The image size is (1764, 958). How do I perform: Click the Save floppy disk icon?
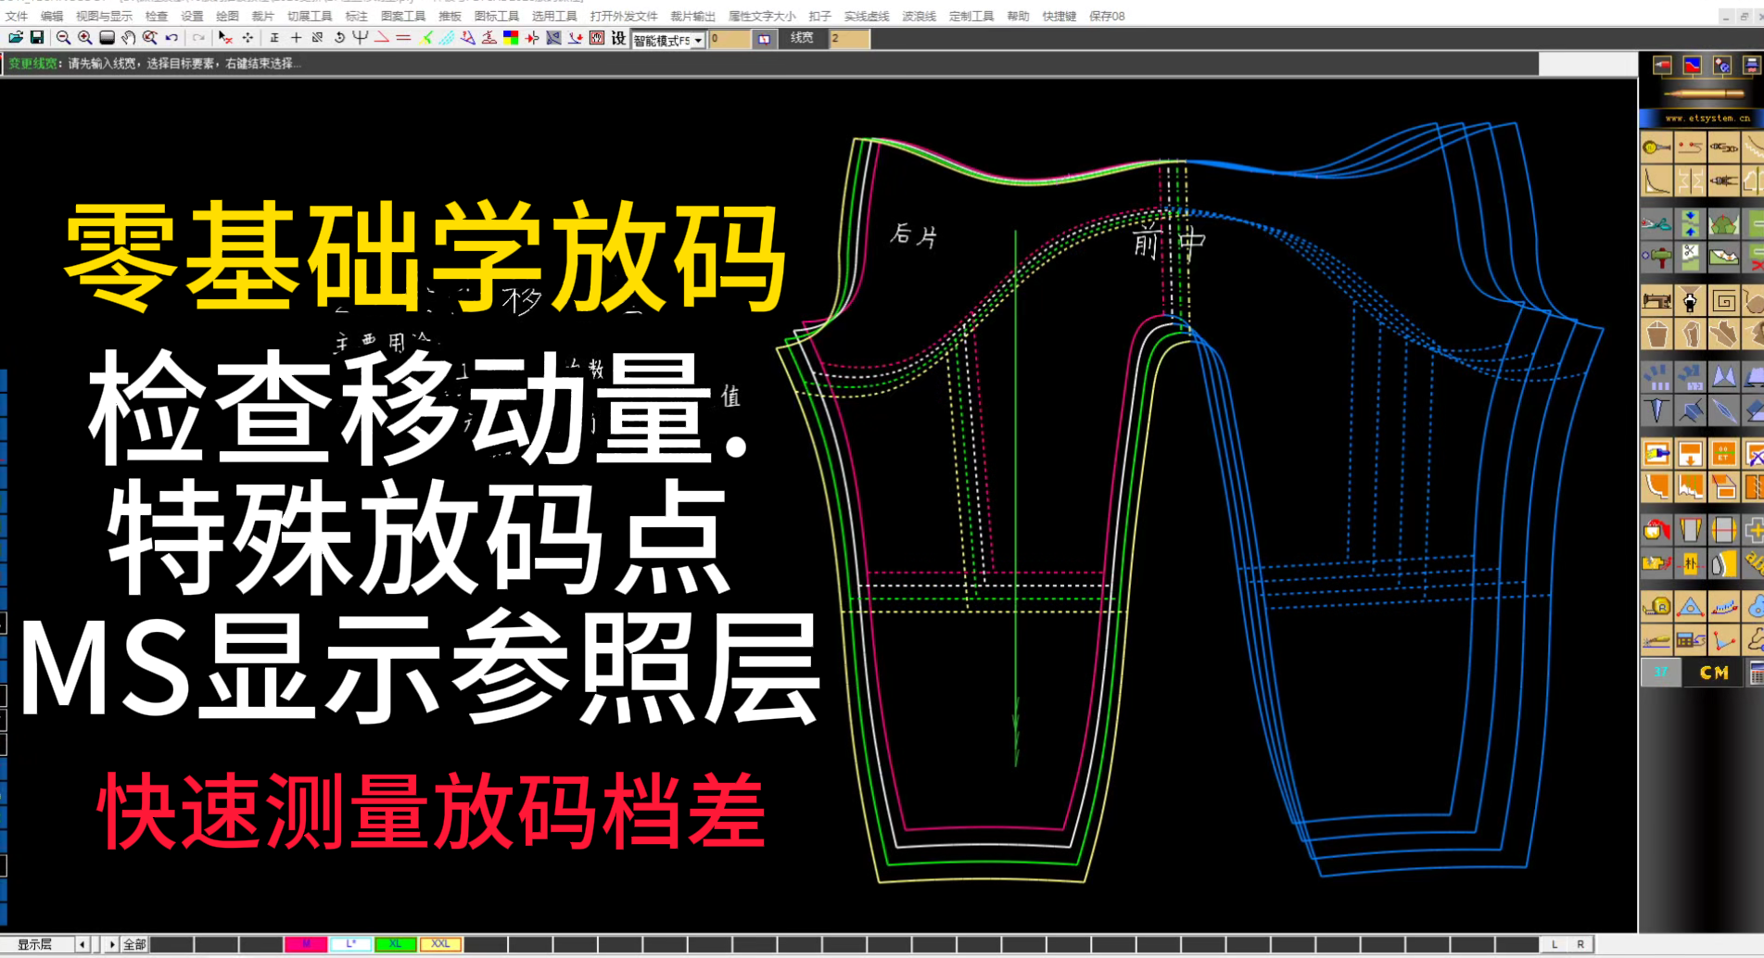click(37, 38)
